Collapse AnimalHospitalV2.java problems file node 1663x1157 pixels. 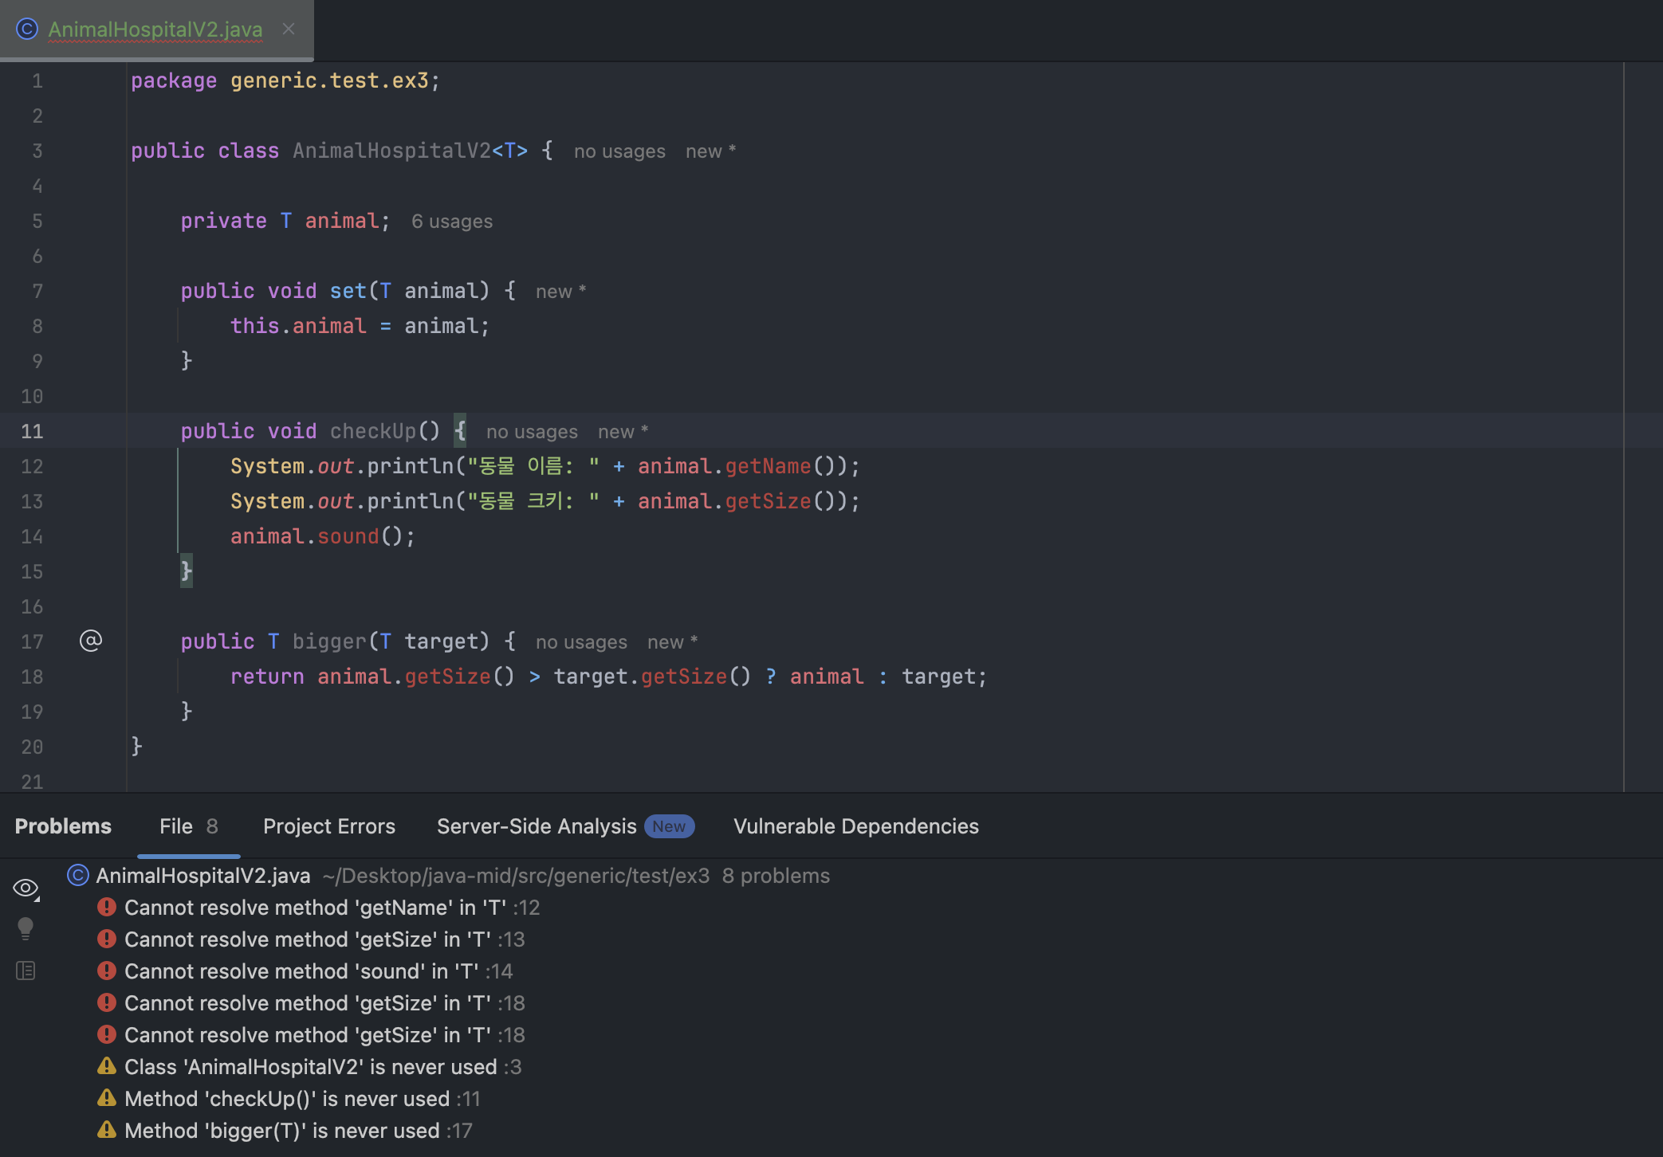pyautogui.click(x=203, y=876)
